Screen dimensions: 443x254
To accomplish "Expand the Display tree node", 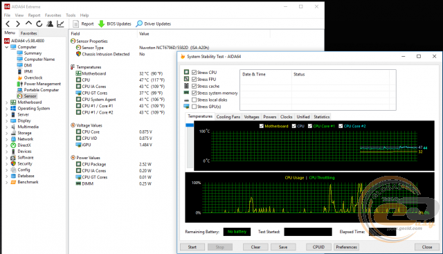I will [6, 121].
